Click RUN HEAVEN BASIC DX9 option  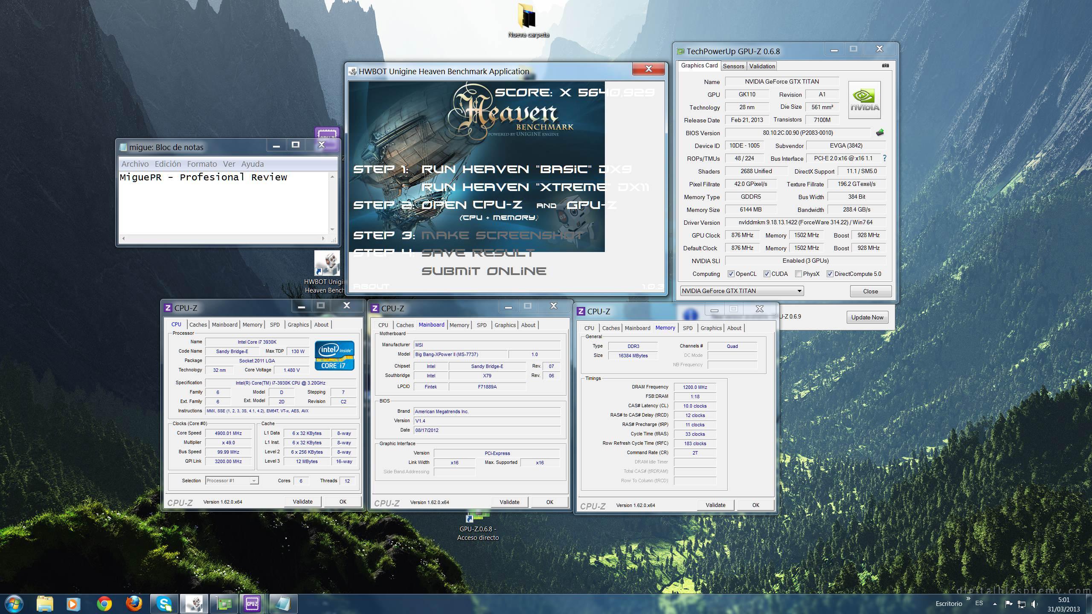526,169
